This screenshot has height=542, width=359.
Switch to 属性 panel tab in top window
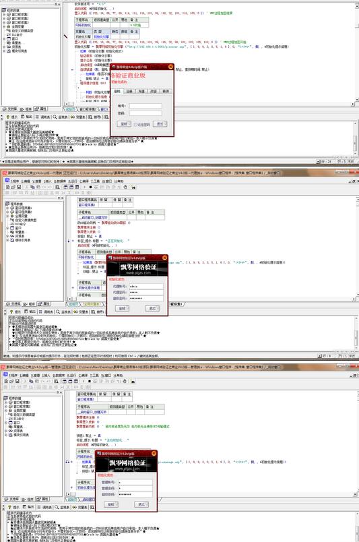(41, 109)
